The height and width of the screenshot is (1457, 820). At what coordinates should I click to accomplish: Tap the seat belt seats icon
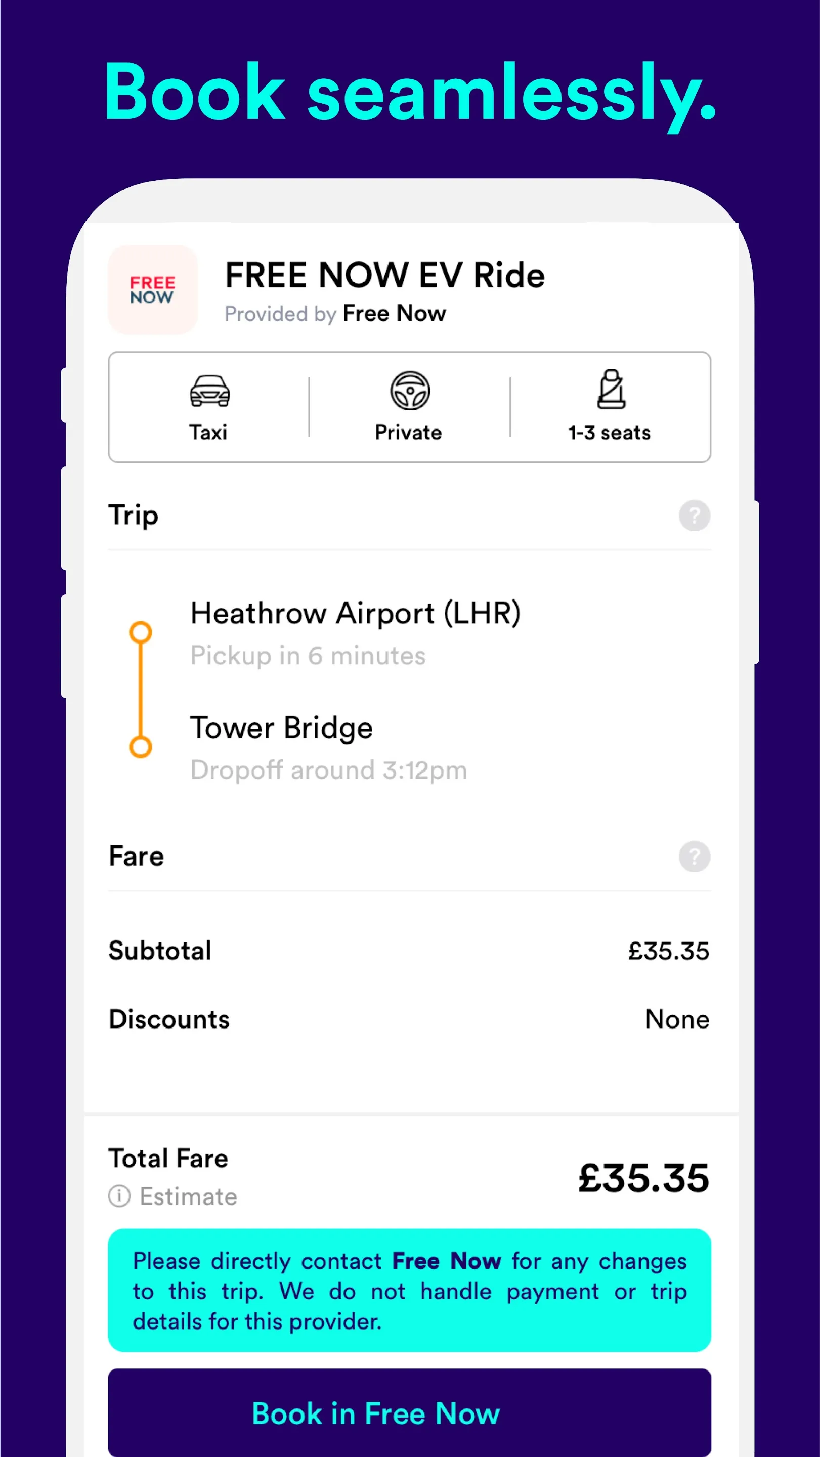coord(611,390)
